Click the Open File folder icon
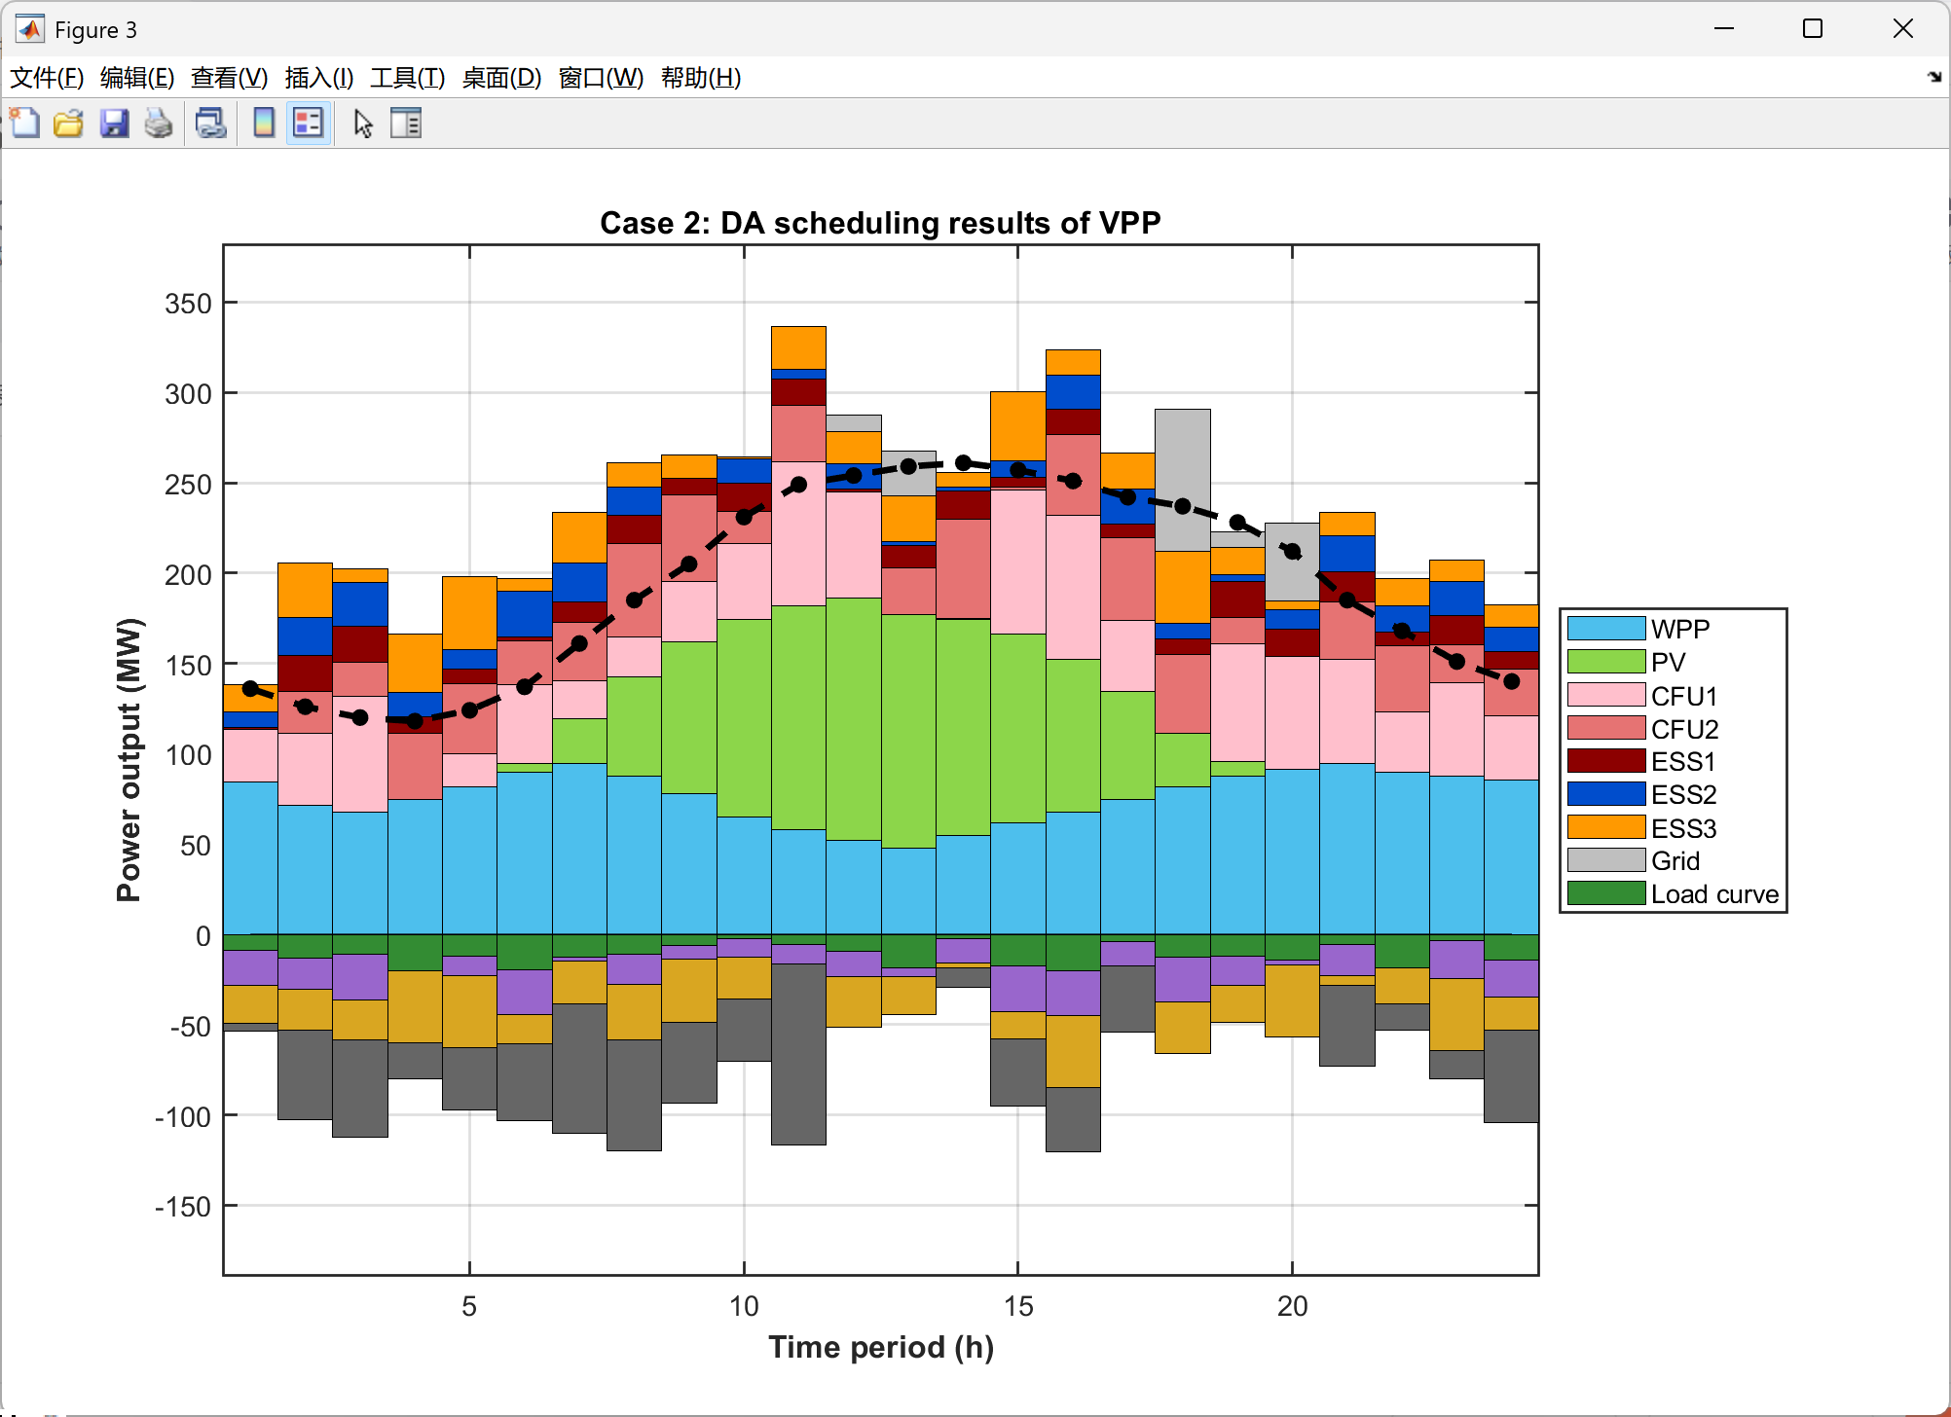The width and height of the screenshot is (1951, 1417). pyautogui.click(x=68, y=124)
